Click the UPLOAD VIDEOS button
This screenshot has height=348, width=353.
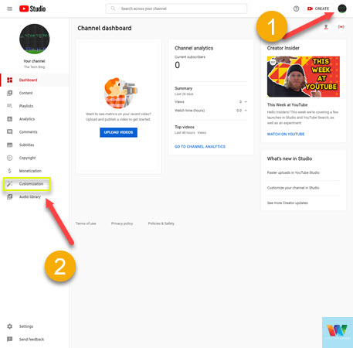118,132
